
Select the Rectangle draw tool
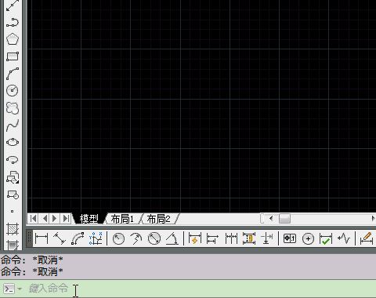(13, 56)
